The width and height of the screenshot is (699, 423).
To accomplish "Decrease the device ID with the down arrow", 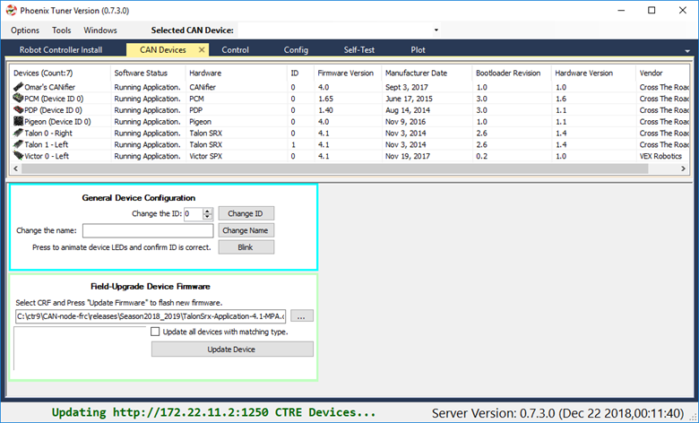I will coord(207,217).
